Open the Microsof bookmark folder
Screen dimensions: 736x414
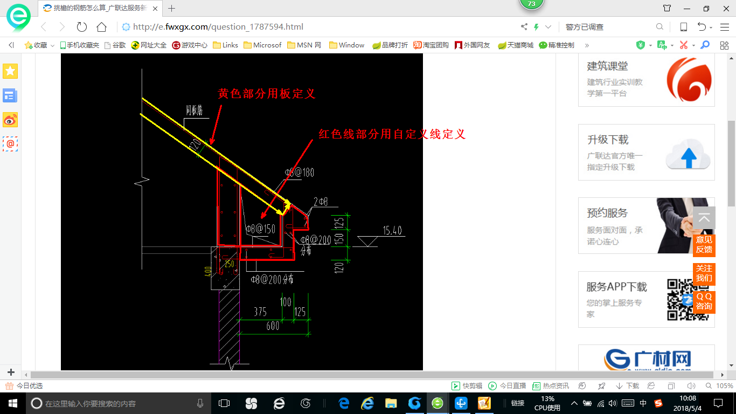pos(262,45)
